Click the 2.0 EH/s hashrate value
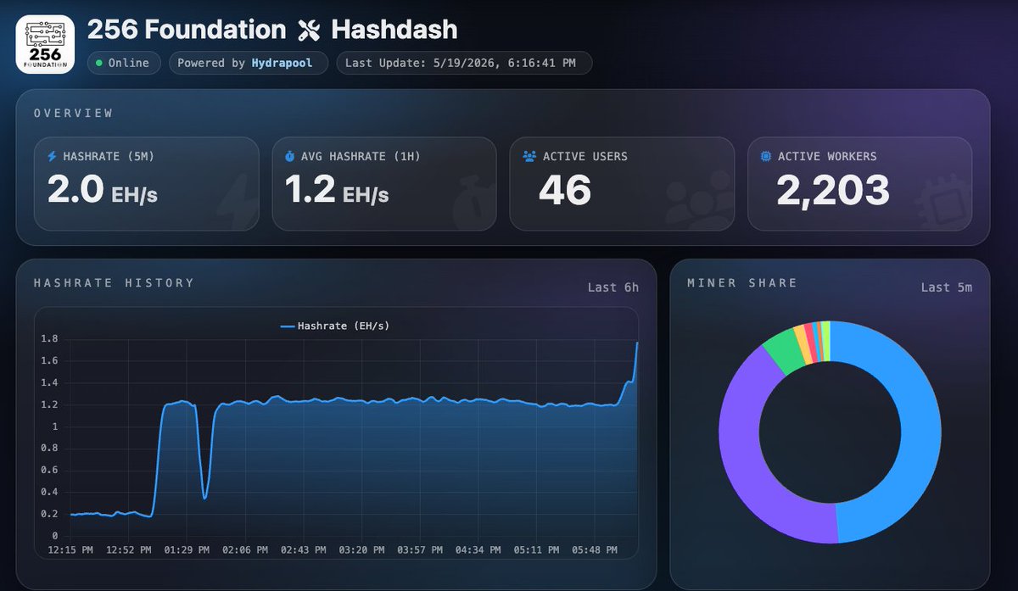Viewport: 1018px width, 591px height. [x=103, y=191]
